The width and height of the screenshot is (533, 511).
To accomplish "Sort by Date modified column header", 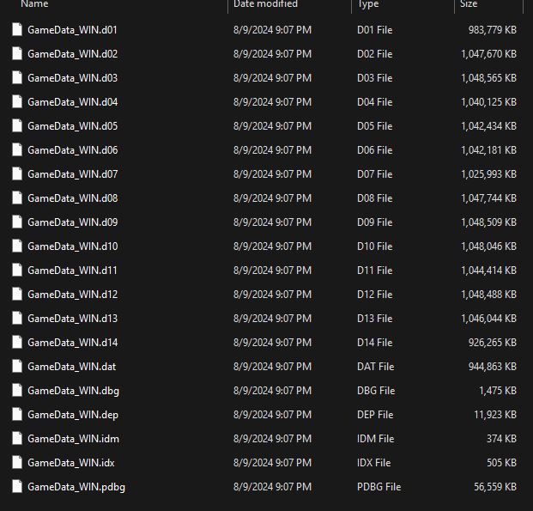I will coord(265,5).
